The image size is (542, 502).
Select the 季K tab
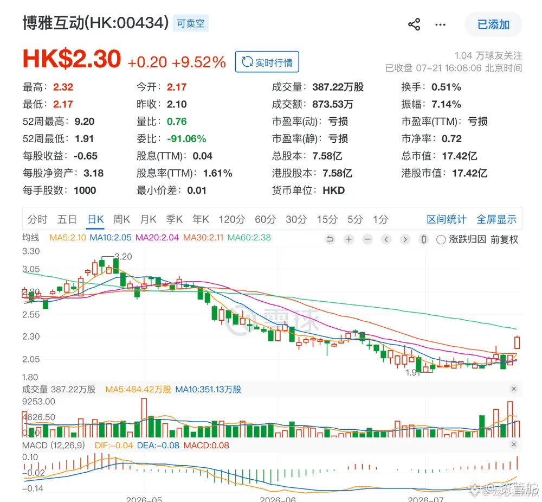[174, 219]
